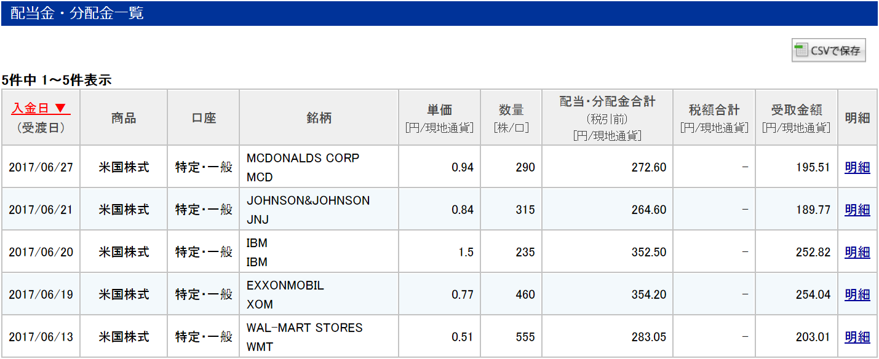Image resolution: width=879 pixels, height=359 pixels.
Task: Click the spreadsheet icon on CSV button
Action: pos(801,50)
